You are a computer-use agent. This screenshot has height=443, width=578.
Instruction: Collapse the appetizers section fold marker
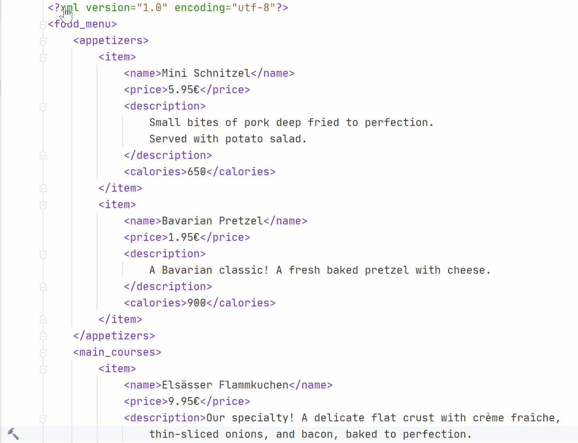43,41
